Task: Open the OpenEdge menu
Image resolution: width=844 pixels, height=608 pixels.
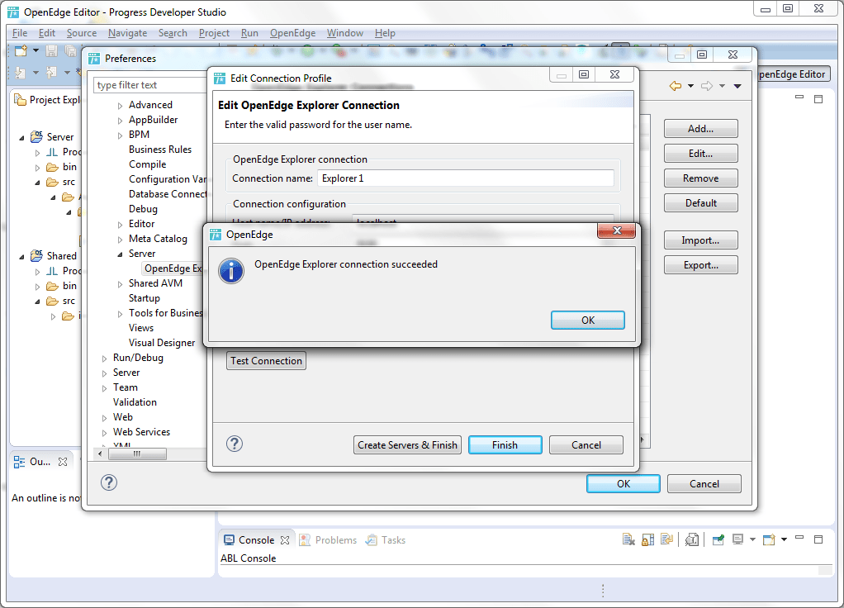Action: 293,33
